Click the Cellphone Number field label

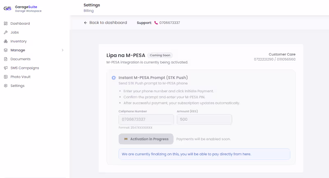pos(132,111)
